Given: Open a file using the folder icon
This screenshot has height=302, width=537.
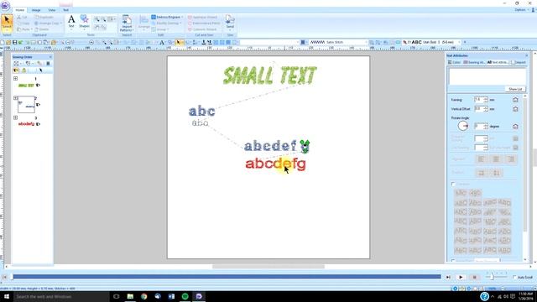Looking at the screenshot, I should click(x=8, y=43).
